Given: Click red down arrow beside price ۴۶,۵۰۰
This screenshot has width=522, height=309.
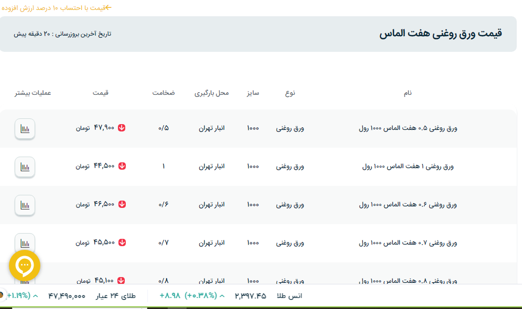Looking at the screenshot, I should pyautogui.click(x=122, y=204).
